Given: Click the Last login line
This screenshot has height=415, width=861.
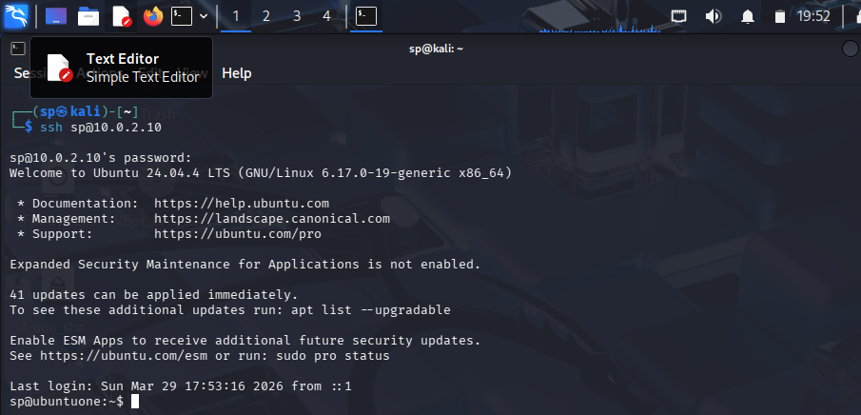Looking at the screenshot, I should 181,386.
